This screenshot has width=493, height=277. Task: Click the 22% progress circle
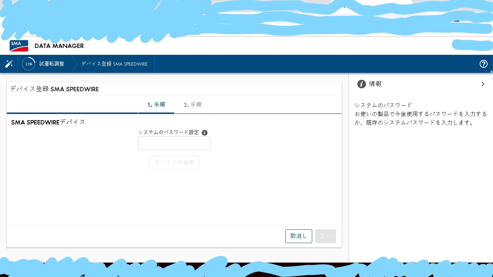tap(29, 64)
